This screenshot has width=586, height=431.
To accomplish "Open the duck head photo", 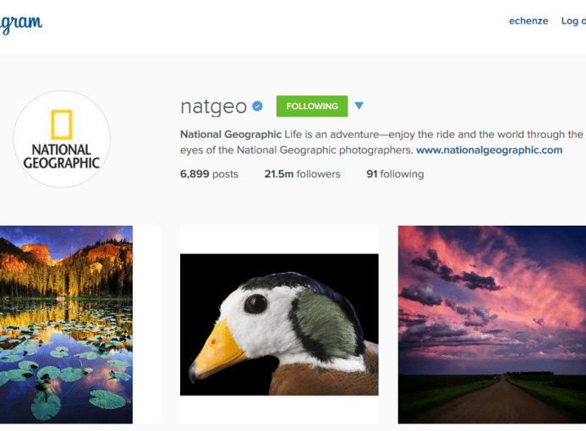I will point(279,325).
